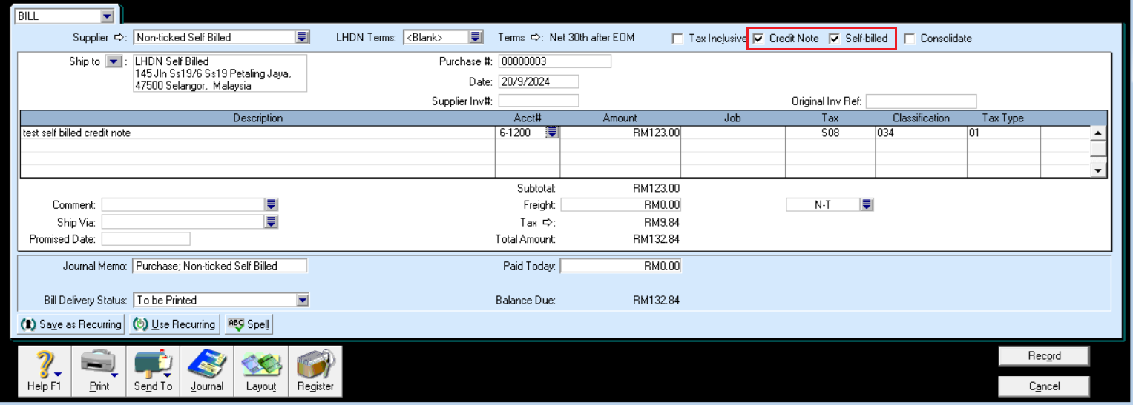The width and height of the screenshot is (1133, 405).
Task: Click the Supplier Inv# input field
Action: 539,101
